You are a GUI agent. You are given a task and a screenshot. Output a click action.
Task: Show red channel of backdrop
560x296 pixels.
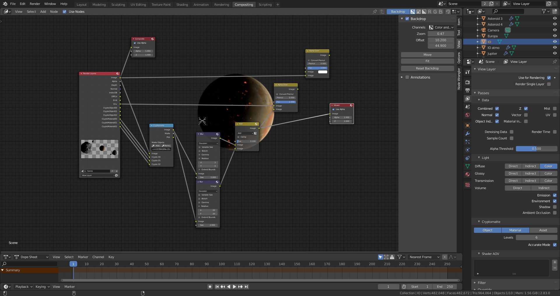click(x=430, y=12)
